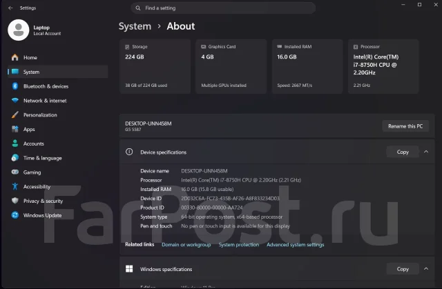Open Accessibility settings label

tap(37, 186)
